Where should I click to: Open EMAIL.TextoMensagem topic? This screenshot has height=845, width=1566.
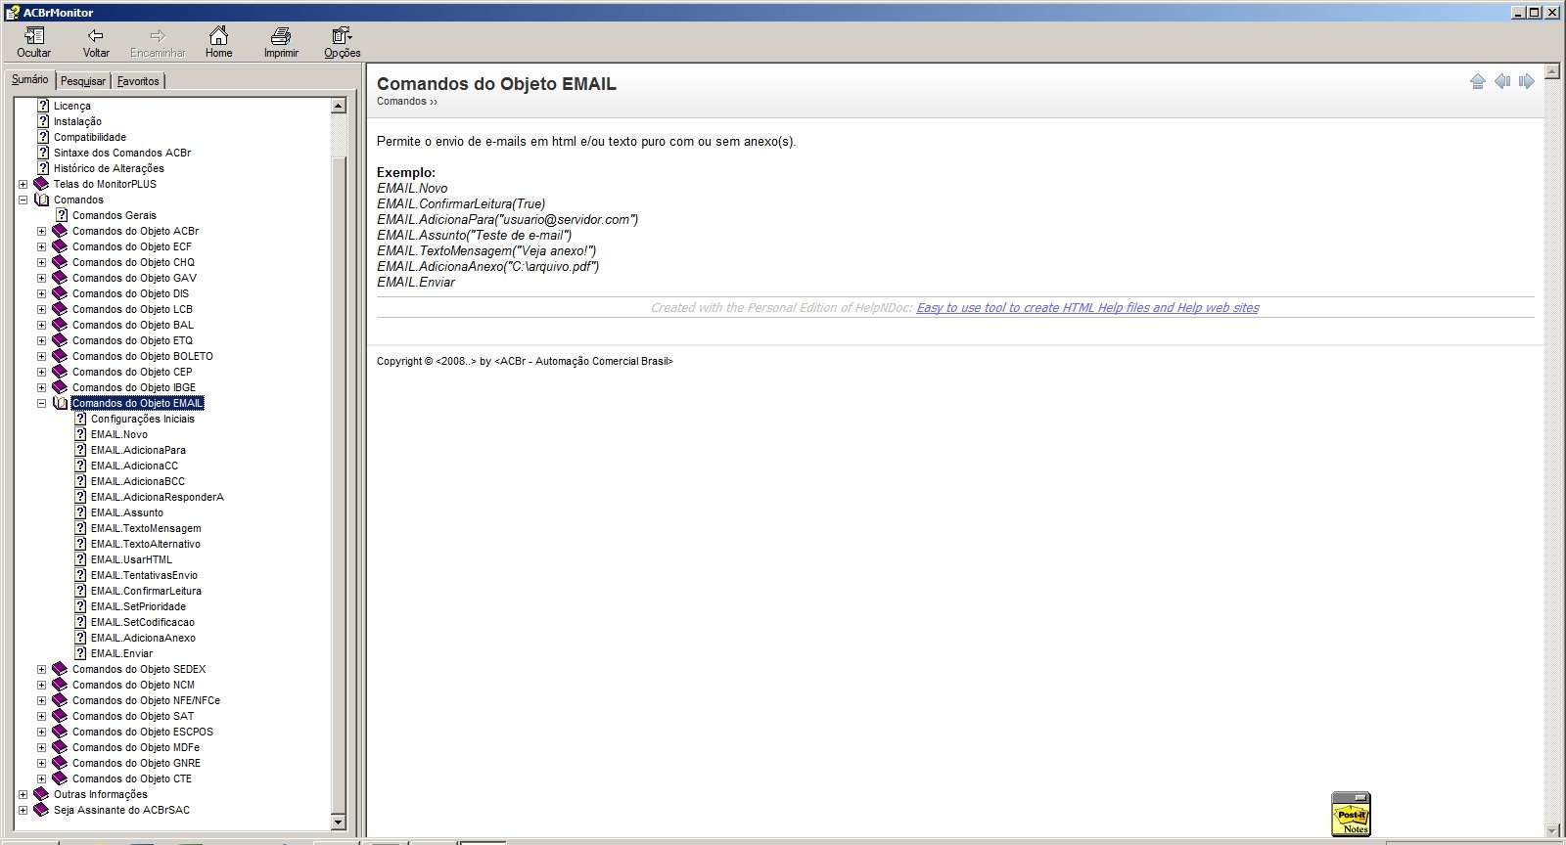click(x=146, y=528)
